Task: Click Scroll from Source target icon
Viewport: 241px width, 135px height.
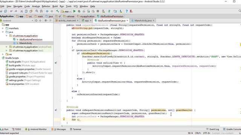Action: tap(36, 20)
